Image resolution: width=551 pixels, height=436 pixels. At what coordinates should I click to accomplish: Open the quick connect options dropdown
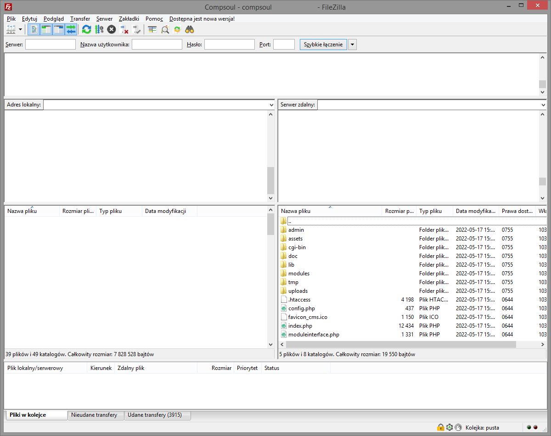(x=352, y=44)
